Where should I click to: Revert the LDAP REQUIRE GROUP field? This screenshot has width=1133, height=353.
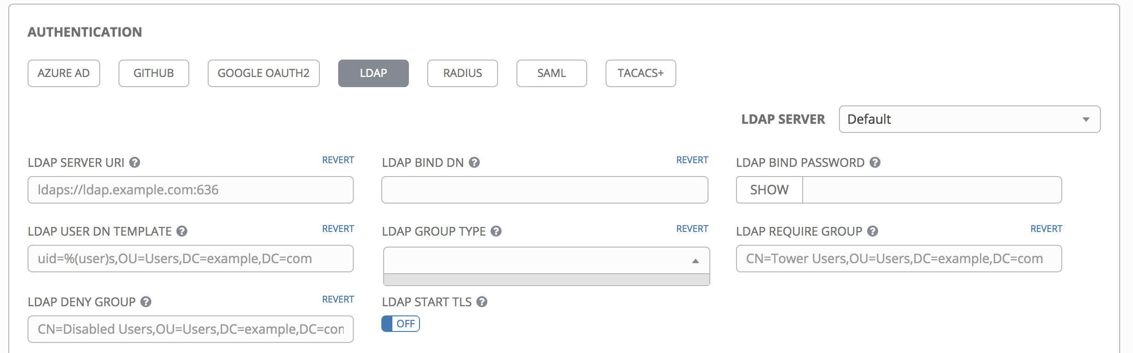1046,228
